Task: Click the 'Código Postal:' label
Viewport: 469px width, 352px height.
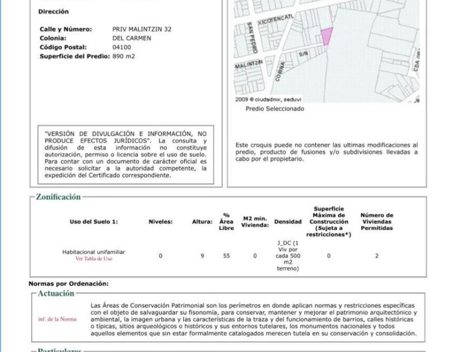Action: coord(63,47)
